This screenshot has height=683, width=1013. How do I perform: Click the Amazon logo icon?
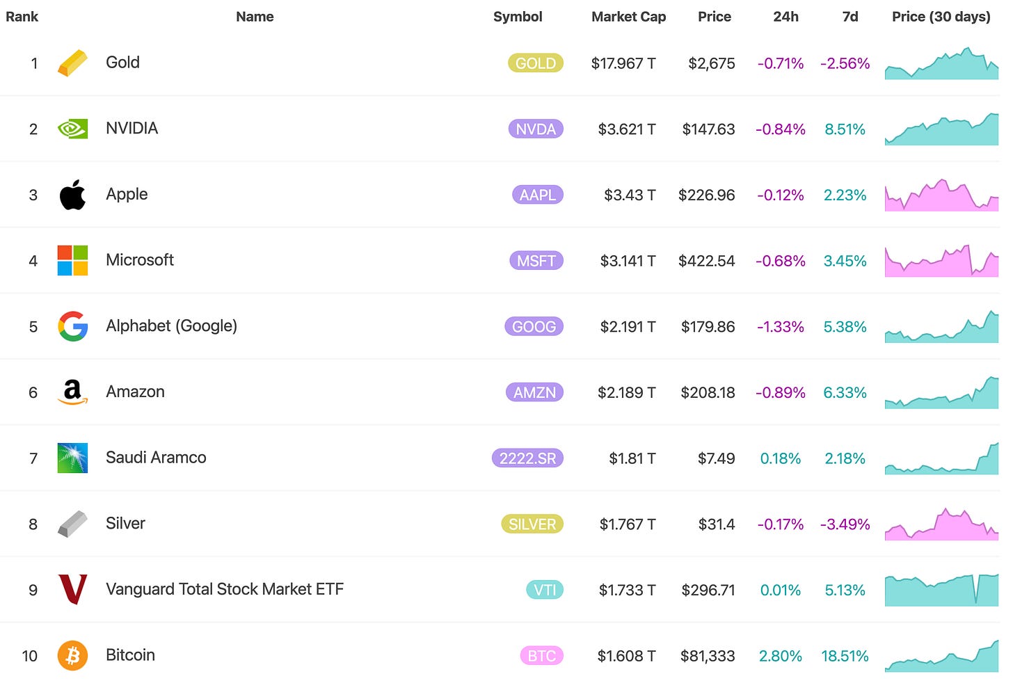pos(72,392)
